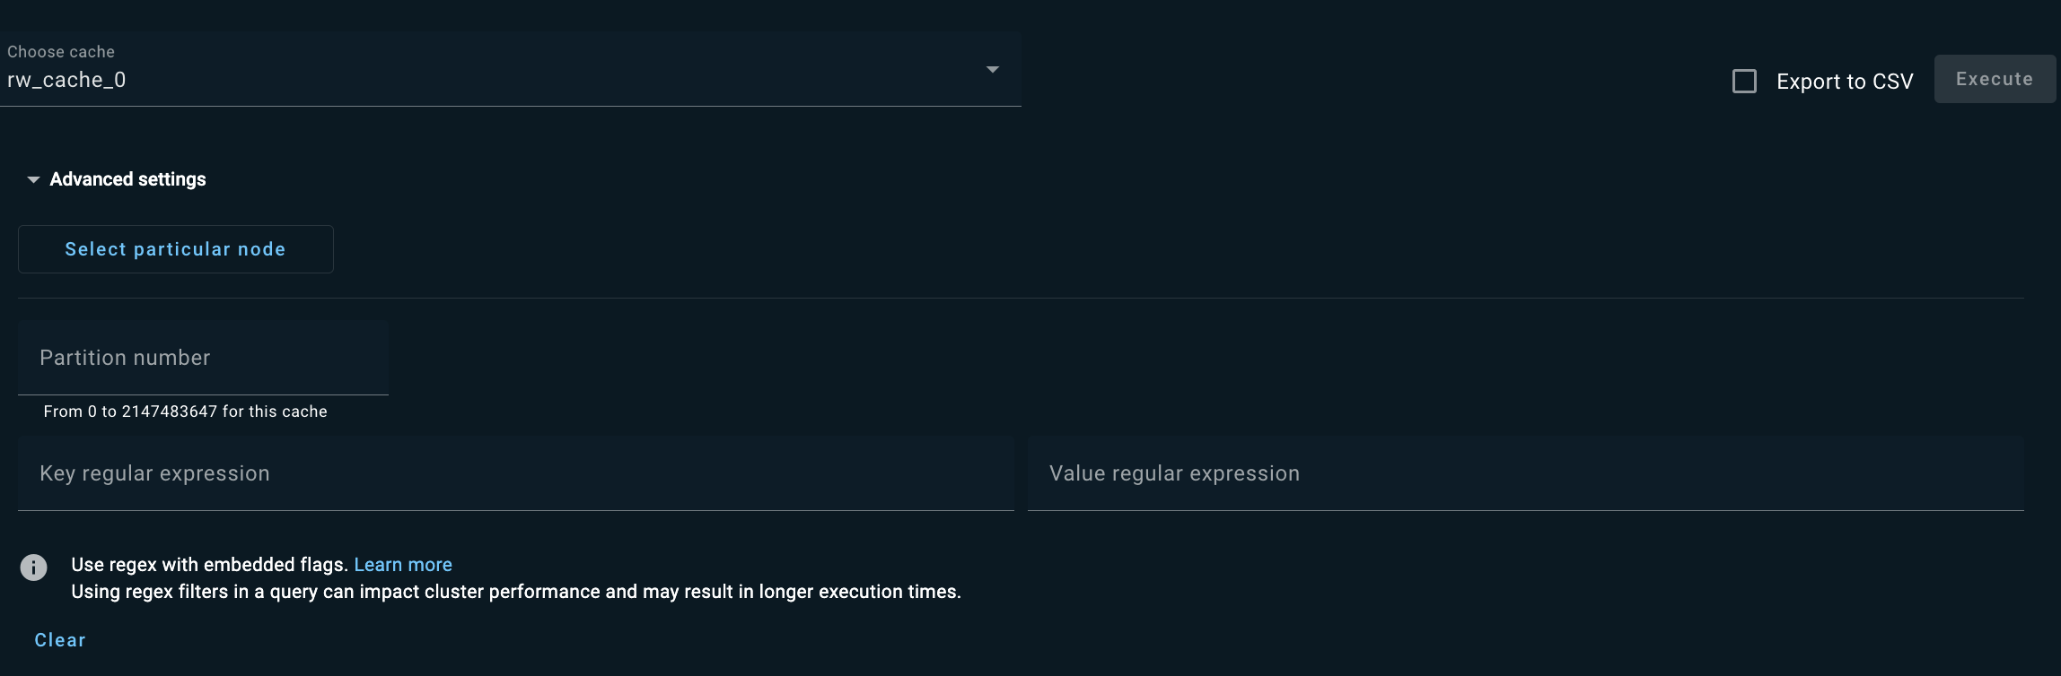This screenshot has height=676, width=2061.
Task: Focus the Partition number field
Action: [203, 358]
